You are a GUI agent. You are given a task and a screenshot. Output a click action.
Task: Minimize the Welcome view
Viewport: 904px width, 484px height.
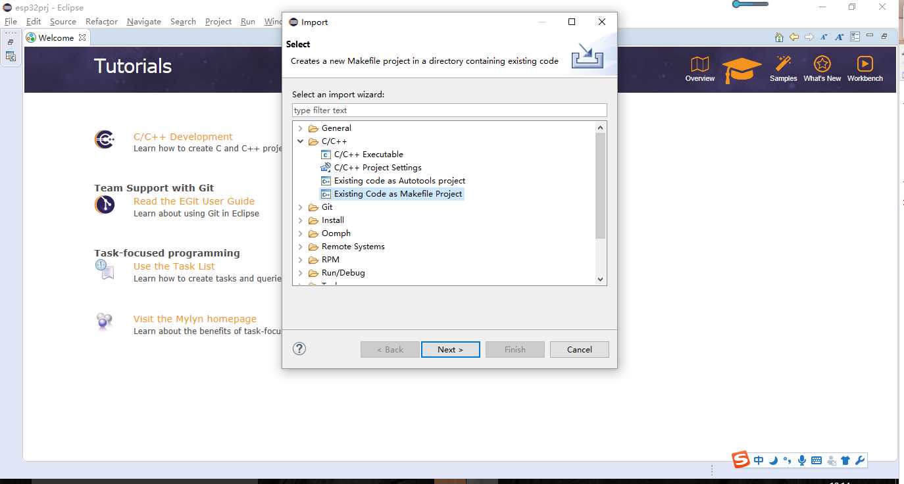(x=870, y=36)
